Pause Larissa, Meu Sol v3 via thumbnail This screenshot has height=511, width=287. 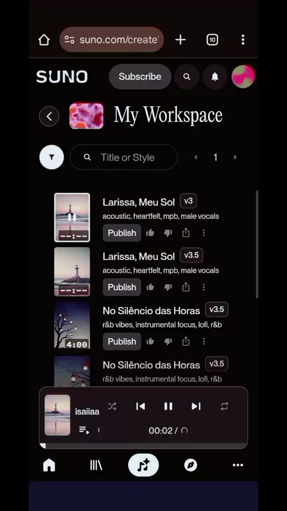(72, 217)
